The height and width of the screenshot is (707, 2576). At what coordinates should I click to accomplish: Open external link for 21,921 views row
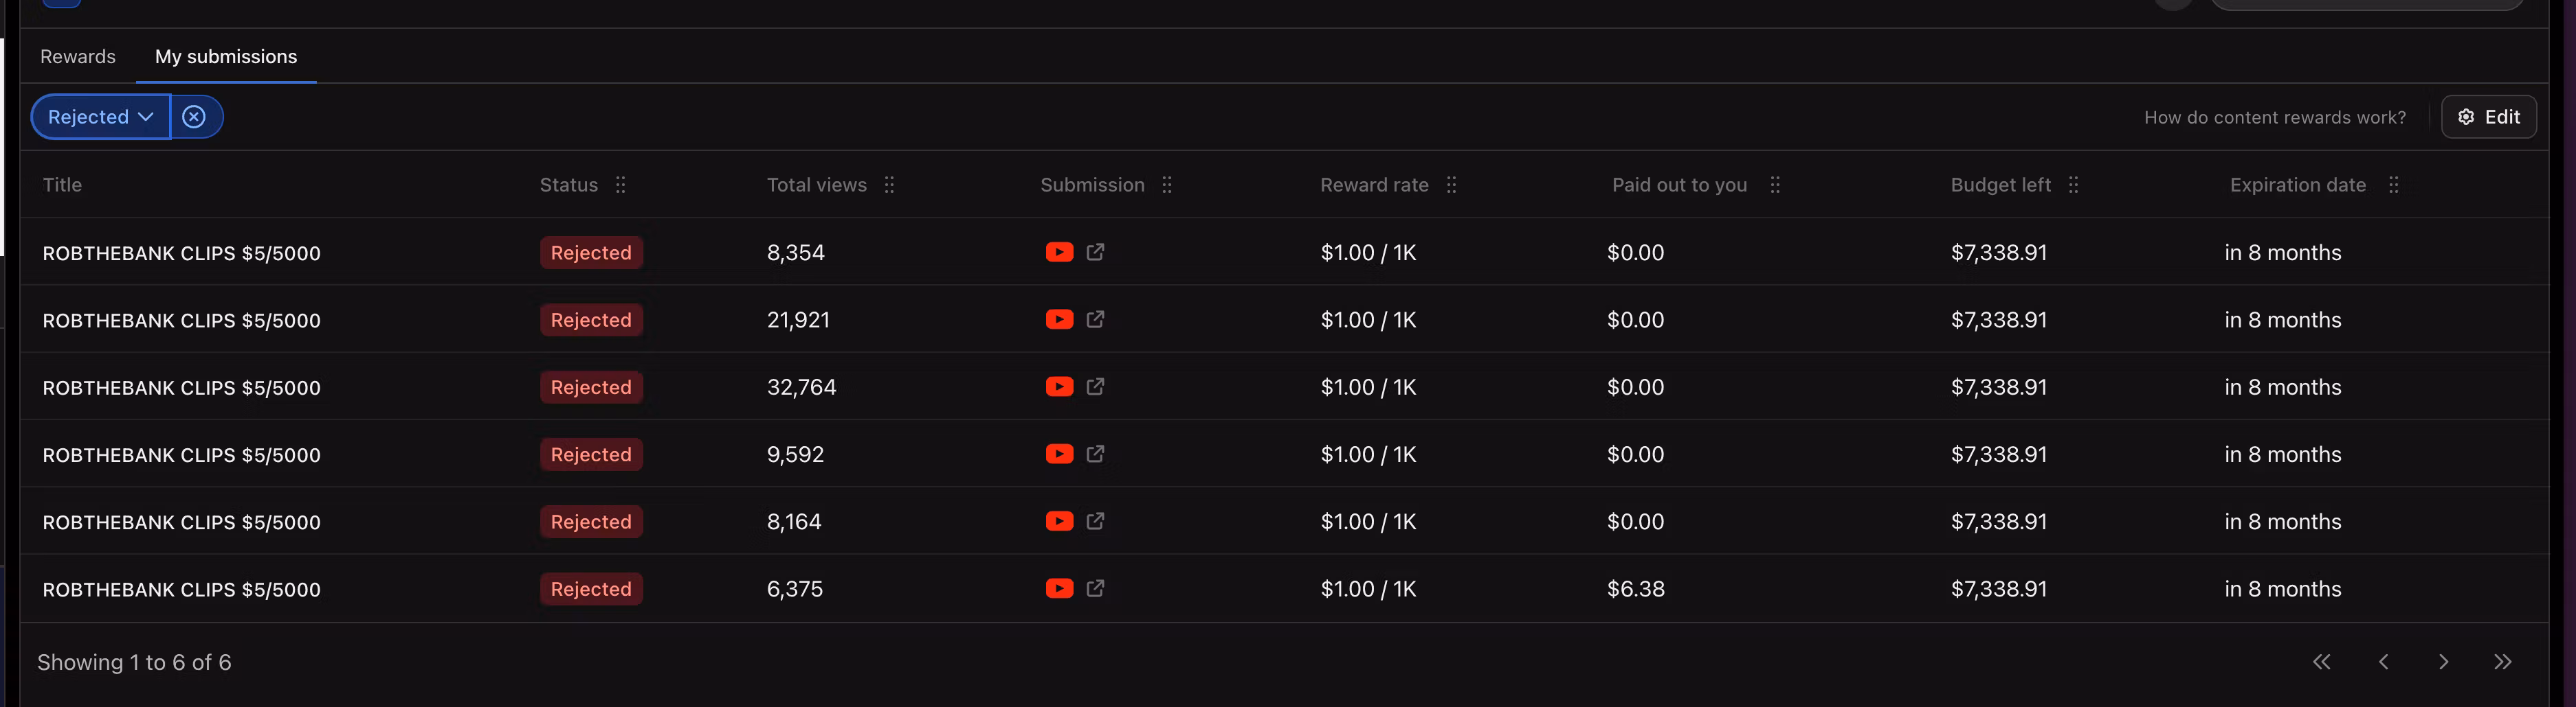[1095, 320]
